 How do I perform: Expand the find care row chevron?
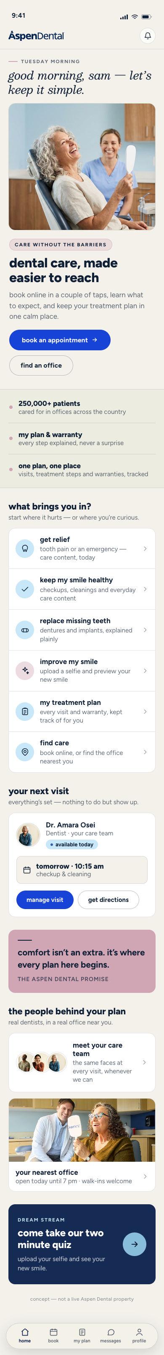pos(145,752)
